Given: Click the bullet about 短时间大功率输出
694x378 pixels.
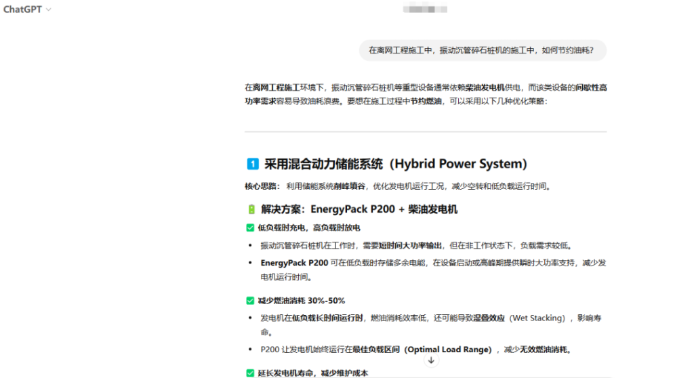Looking at the screenshot, I should point(417,246).
